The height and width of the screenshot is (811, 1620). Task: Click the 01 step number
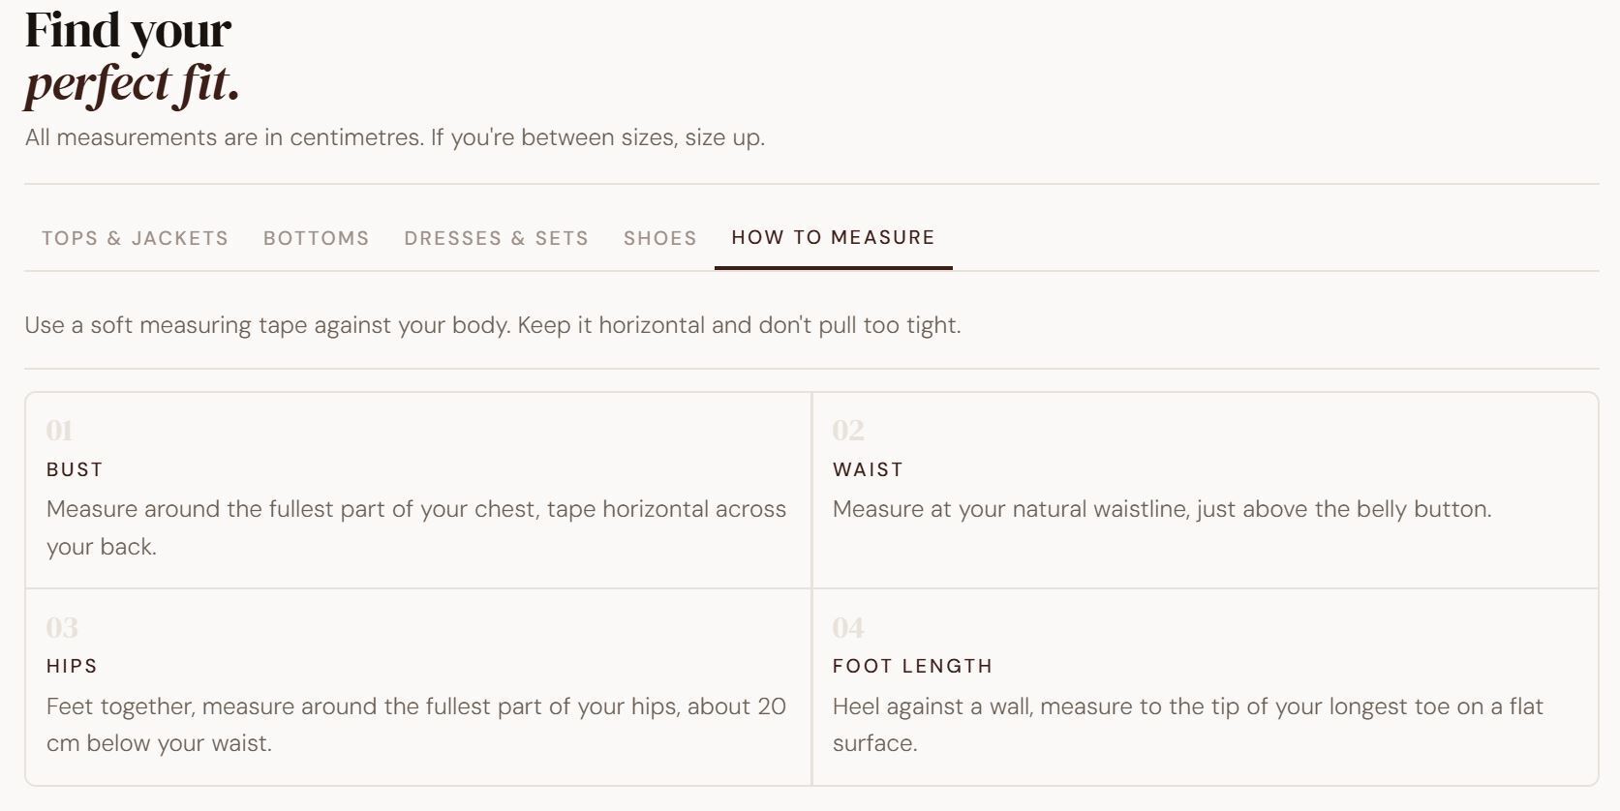click(60, 431)
